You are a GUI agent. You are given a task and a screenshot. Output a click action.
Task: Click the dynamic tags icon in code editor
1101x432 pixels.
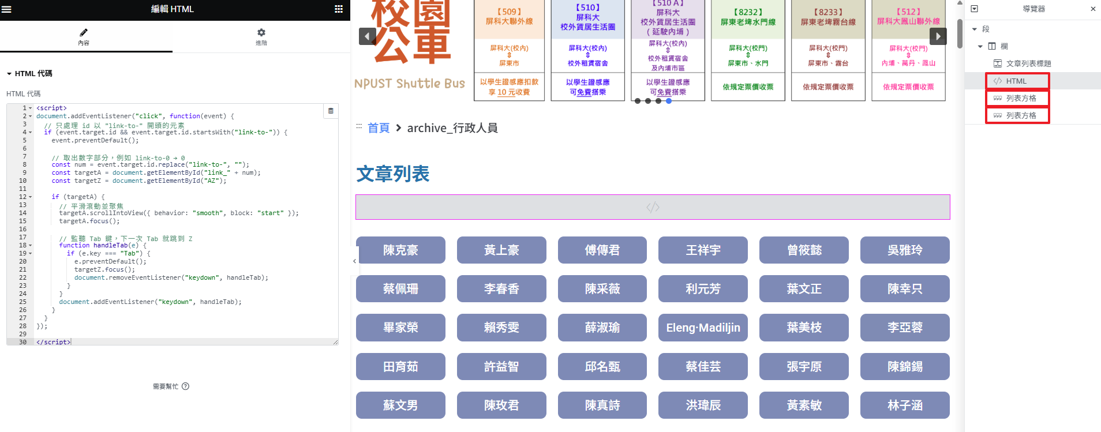[331, 111]
